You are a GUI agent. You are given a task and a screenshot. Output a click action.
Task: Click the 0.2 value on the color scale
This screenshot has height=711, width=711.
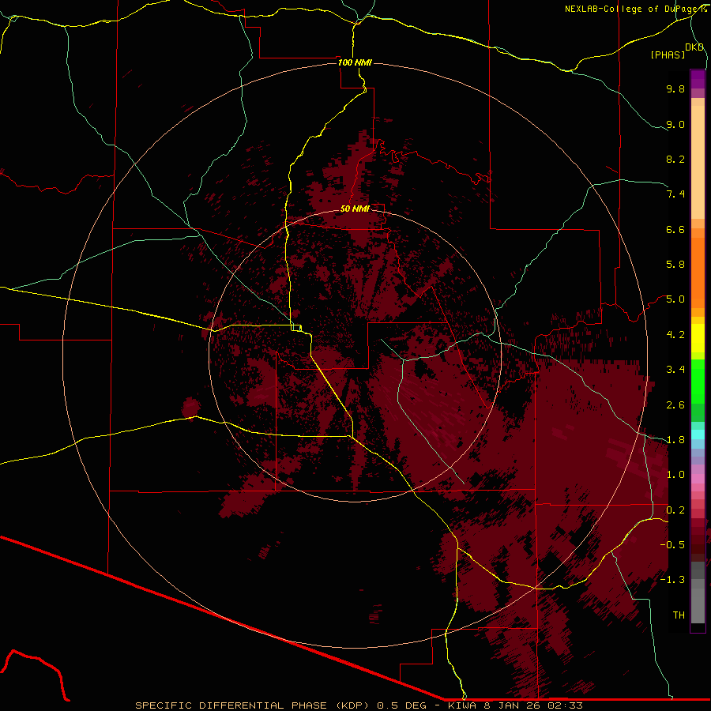pyautogui.click(x=675, y=510)
